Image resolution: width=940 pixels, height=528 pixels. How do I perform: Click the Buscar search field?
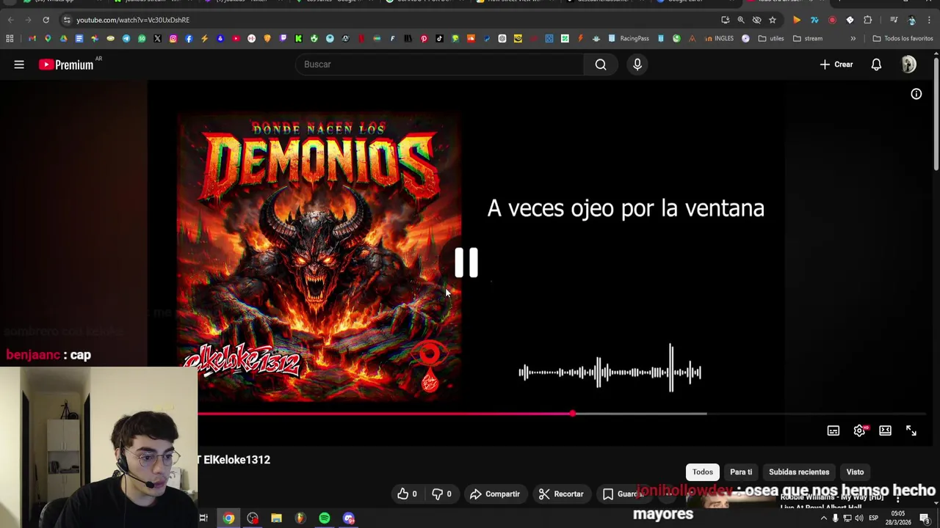coord(441,65)
